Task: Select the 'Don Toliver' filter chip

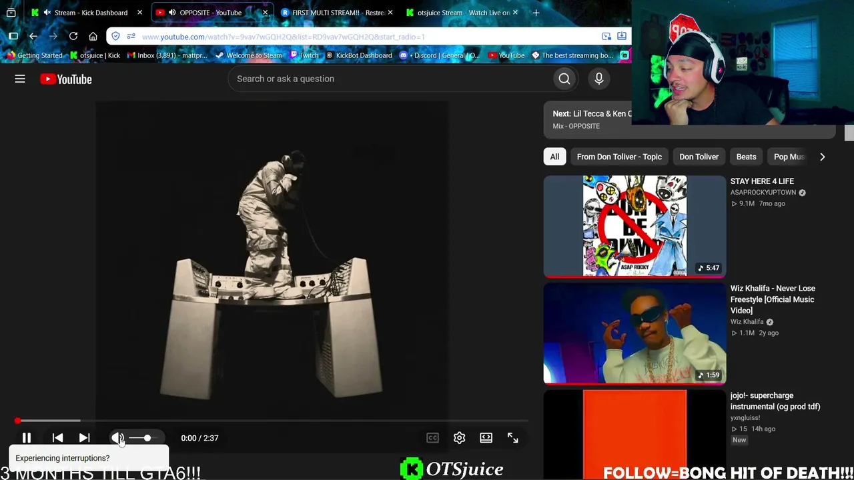Action: coord(699,157)
